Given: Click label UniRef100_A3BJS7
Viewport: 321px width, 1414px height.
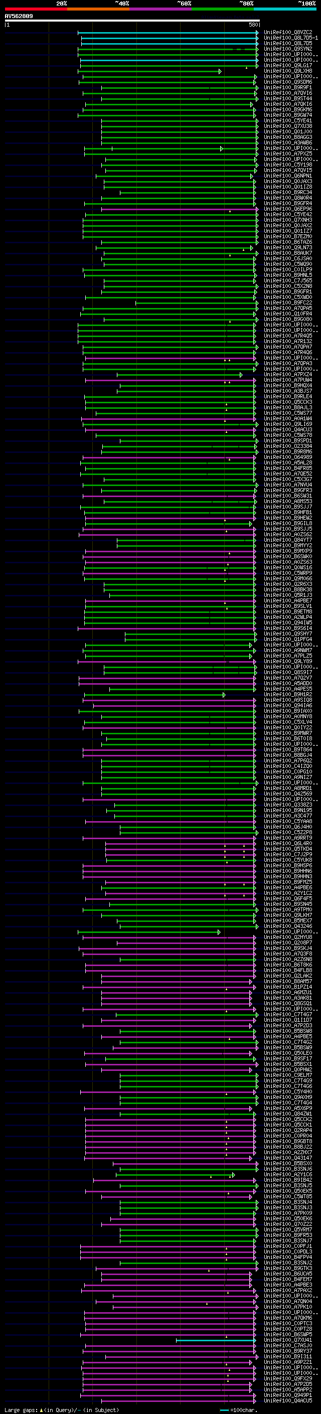Looking at the screenshot, I should pyautogui.click(x=288, y=391).
